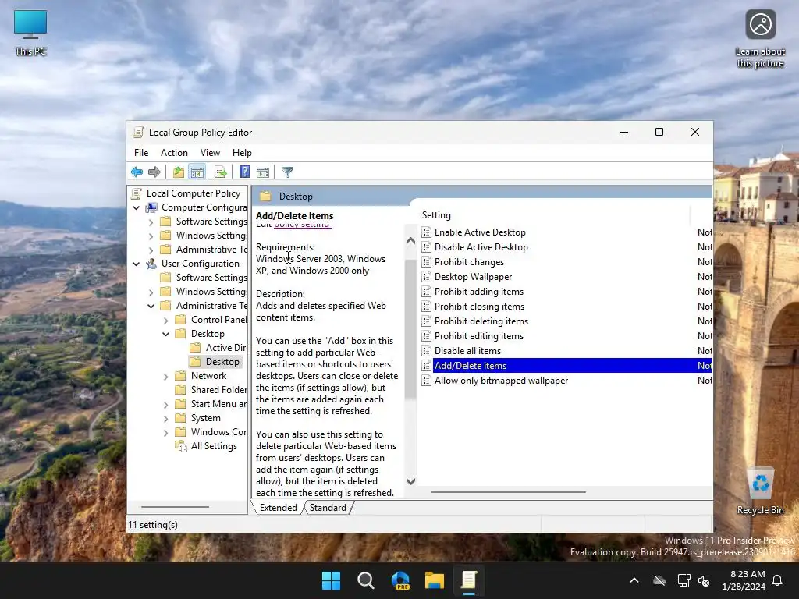The height and width of the screenshot is (599, 799).
Task: Toggle Show/Hide Action Pane icon
Action: tap(263, 172)
